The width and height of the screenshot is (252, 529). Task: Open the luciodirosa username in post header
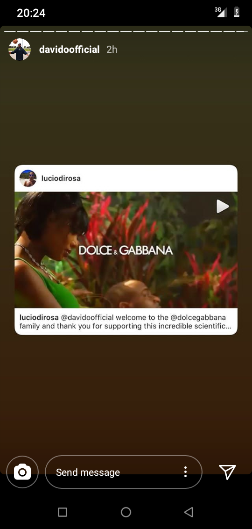[61, 178]
